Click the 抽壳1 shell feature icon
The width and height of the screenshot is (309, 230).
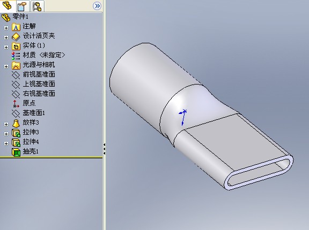coord(16,152)
